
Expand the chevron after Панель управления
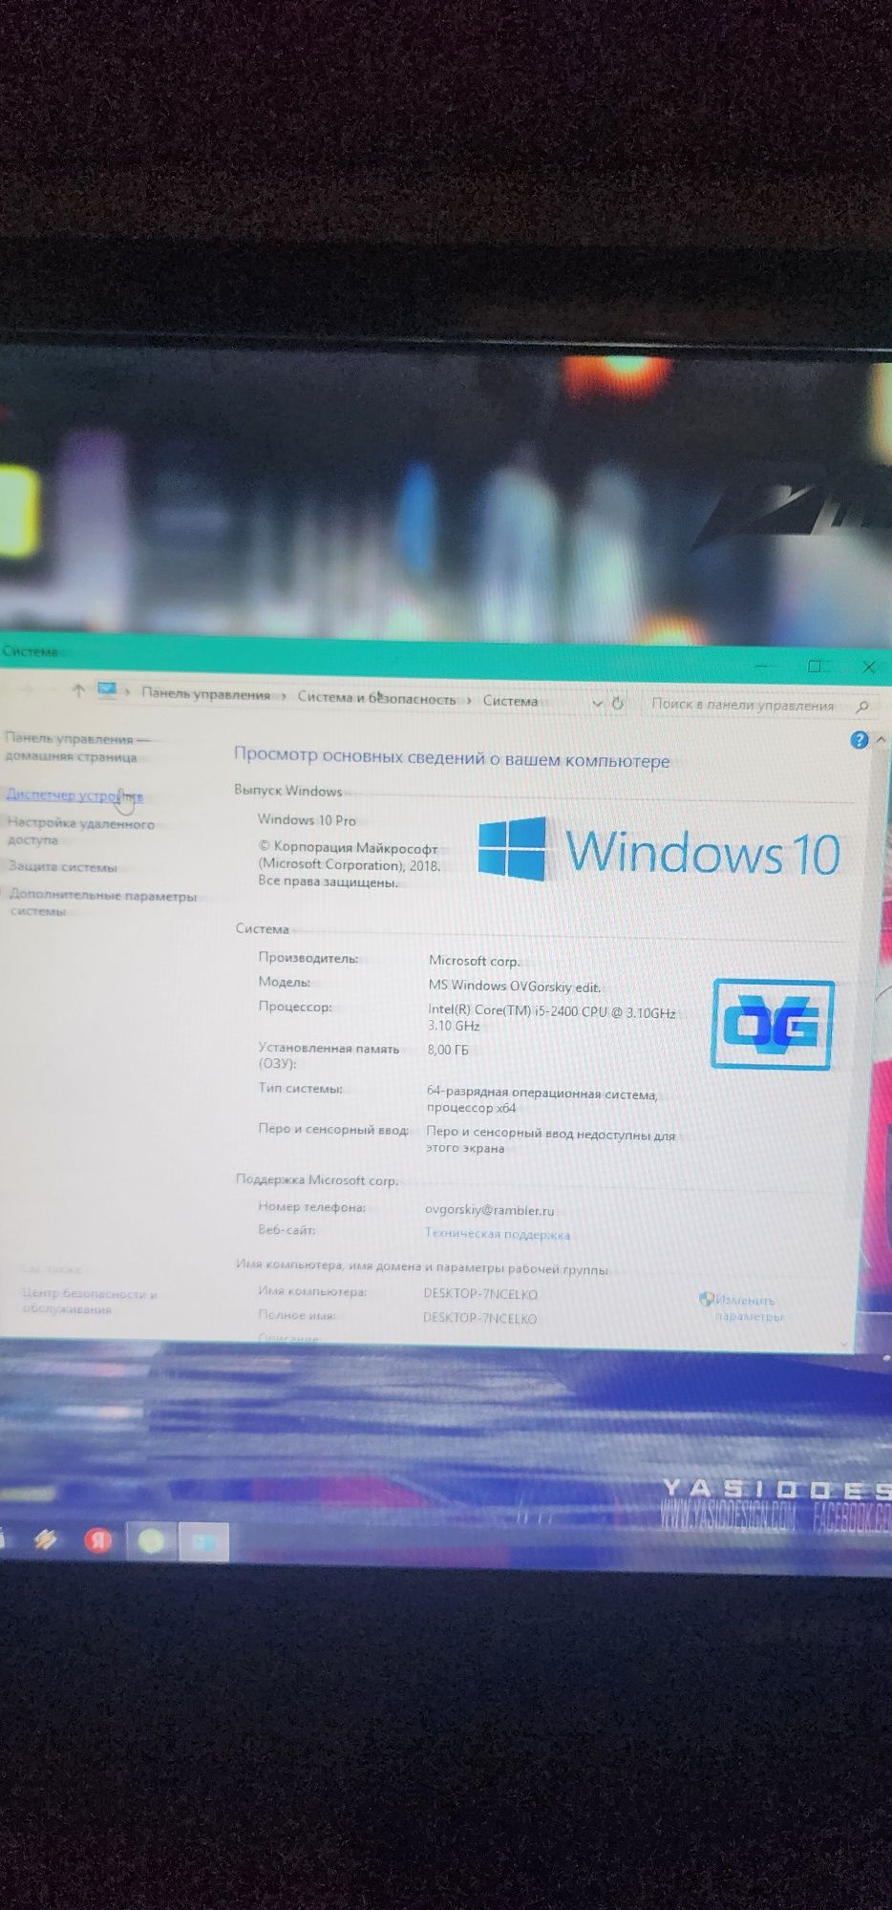[x=284, y=697]
